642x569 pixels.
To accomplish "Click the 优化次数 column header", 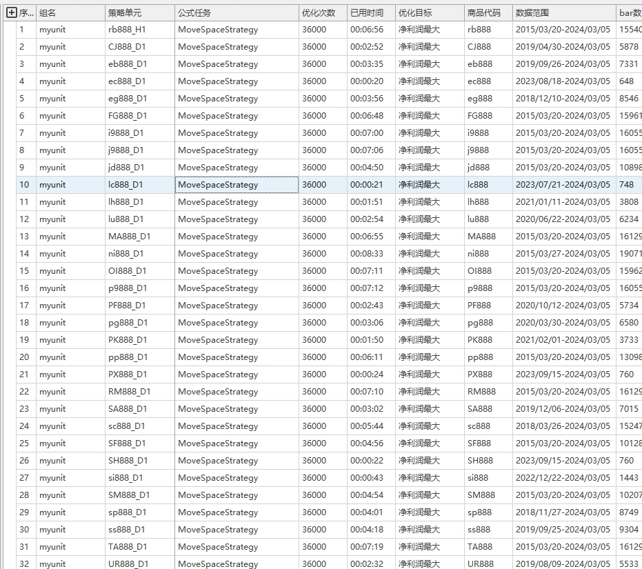I will (x=319, y=13).
